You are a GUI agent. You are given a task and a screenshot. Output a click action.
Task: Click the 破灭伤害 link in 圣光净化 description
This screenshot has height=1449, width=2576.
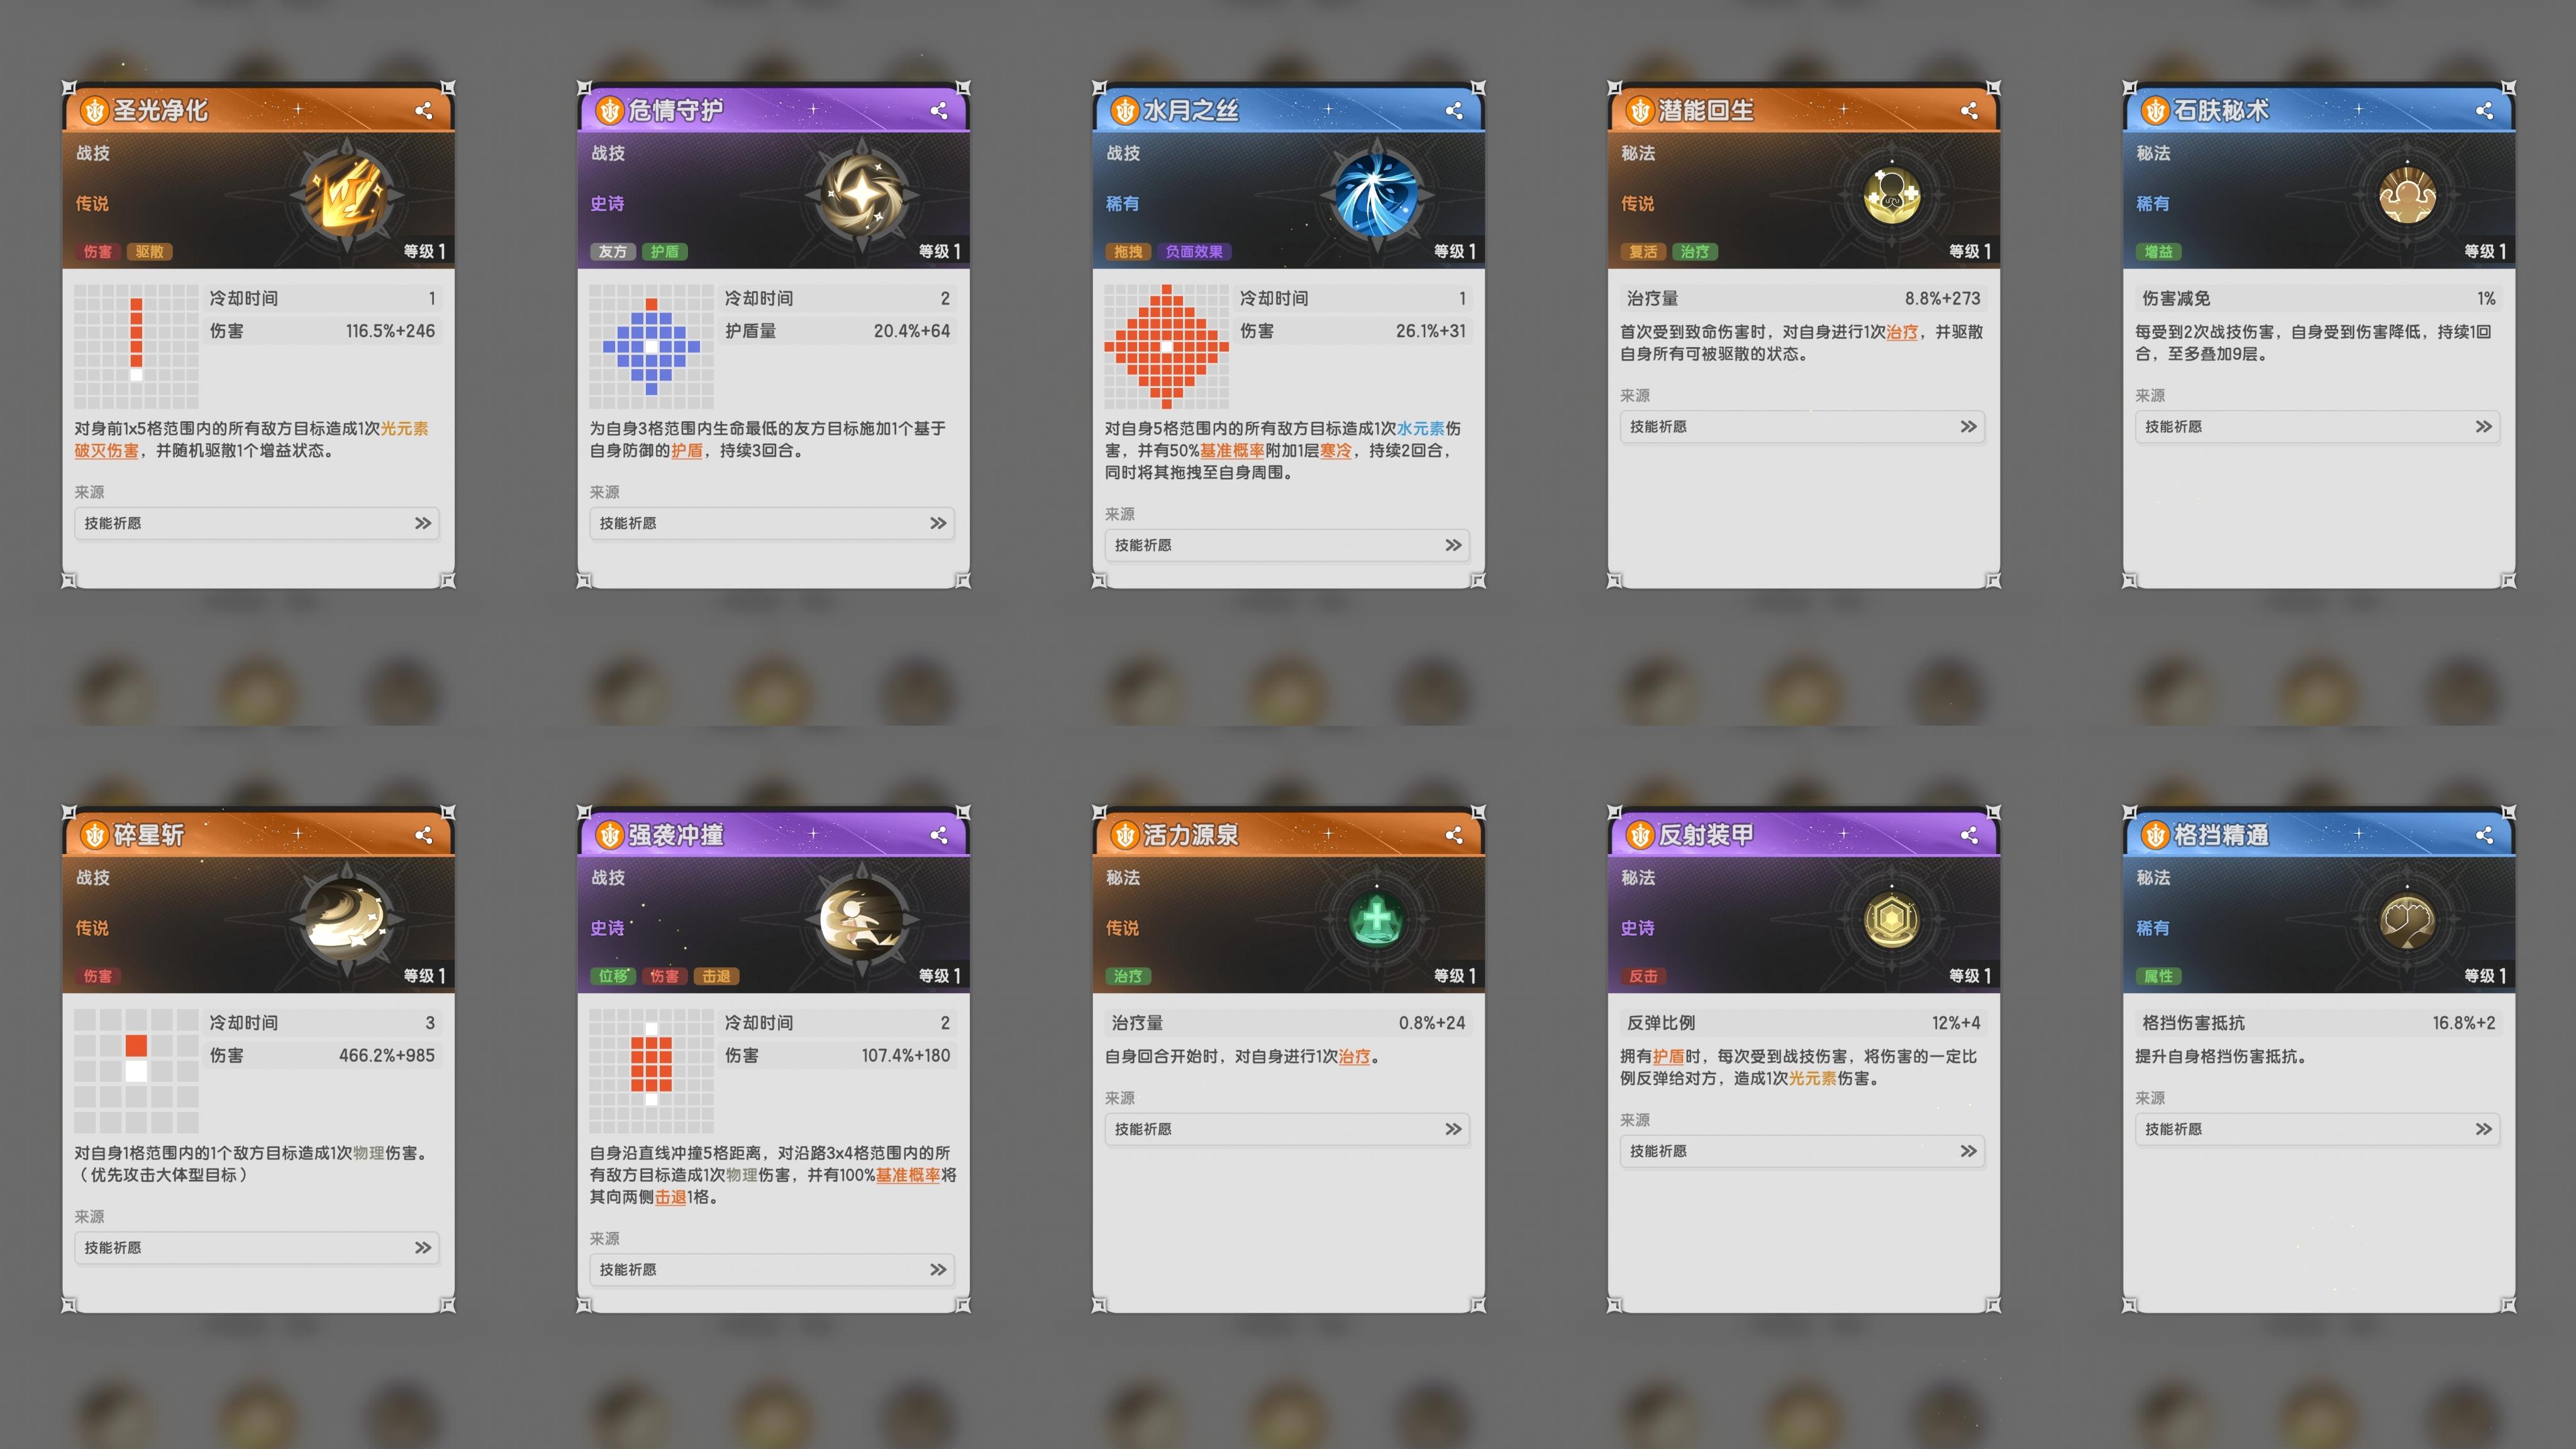(x=107, y=451)
